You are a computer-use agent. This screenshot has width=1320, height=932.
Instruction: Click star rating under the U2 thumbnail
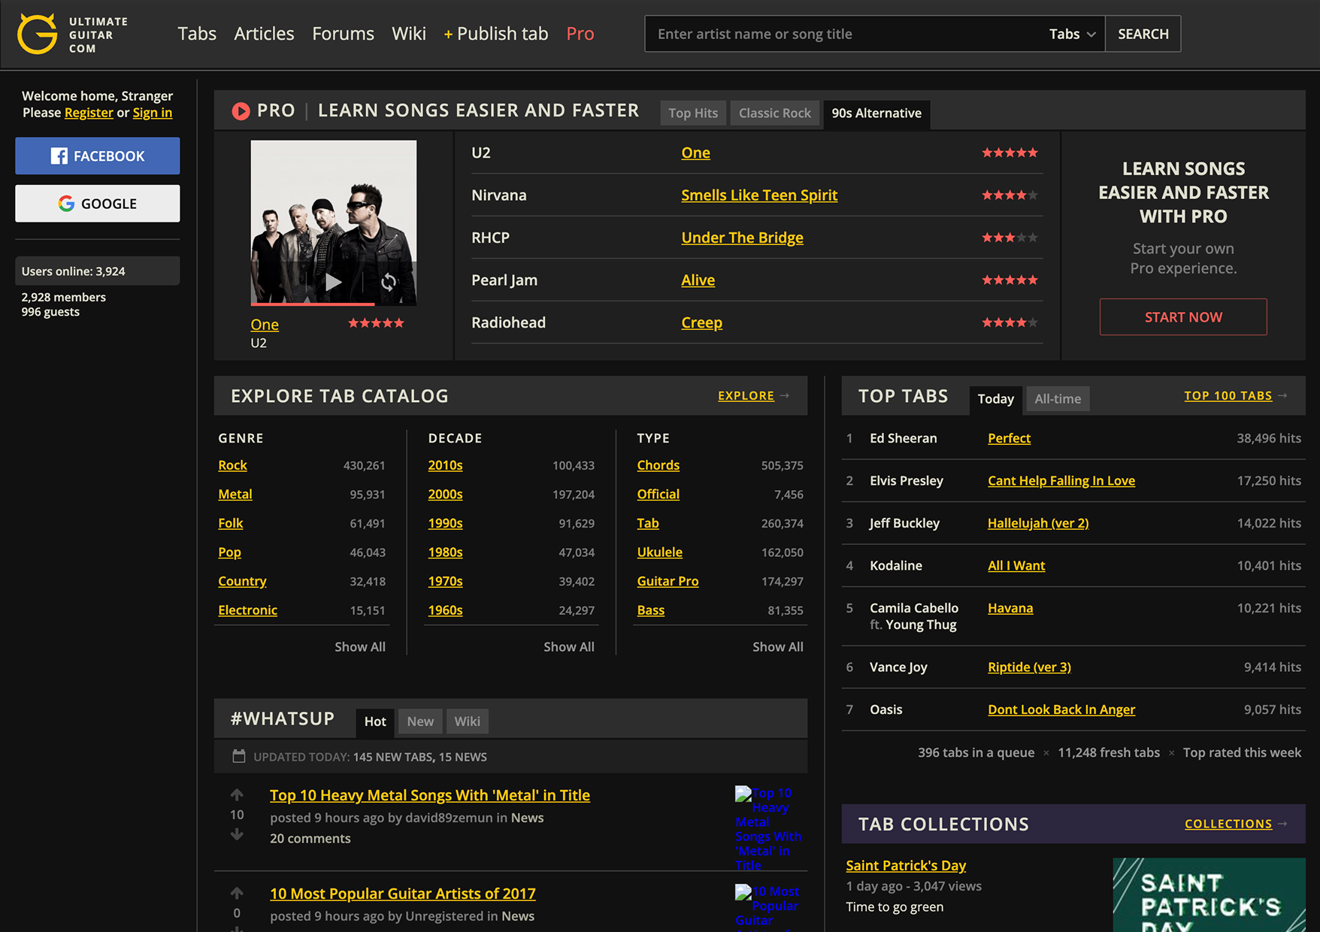coord(376,323)
